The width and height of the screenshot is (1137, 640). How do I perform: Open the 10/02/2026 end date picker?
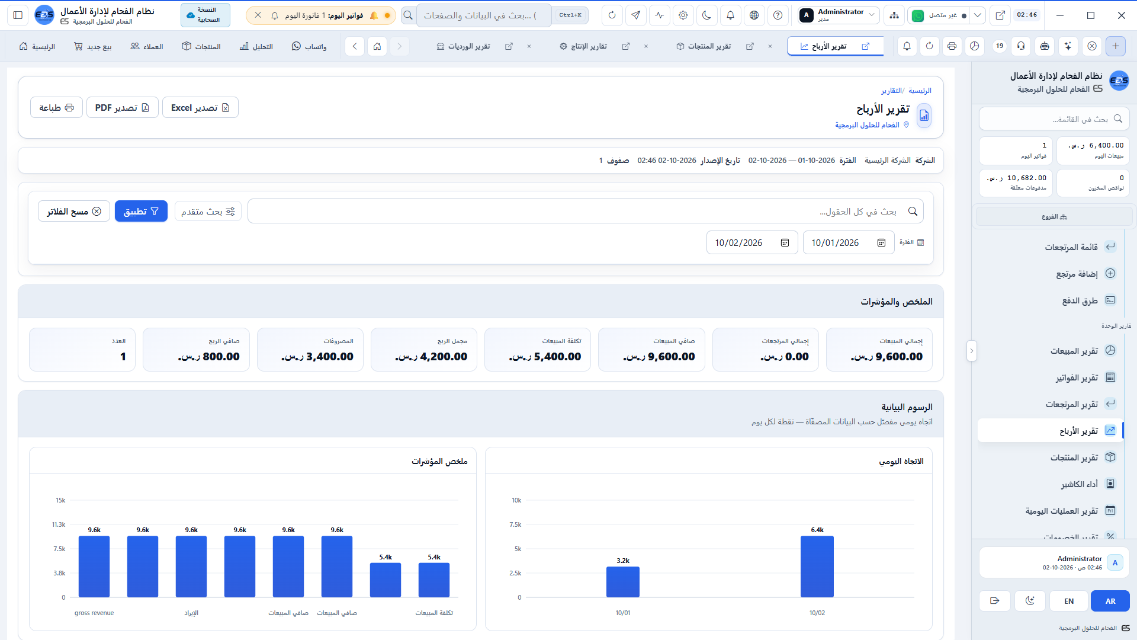click(x=752, y=243)
